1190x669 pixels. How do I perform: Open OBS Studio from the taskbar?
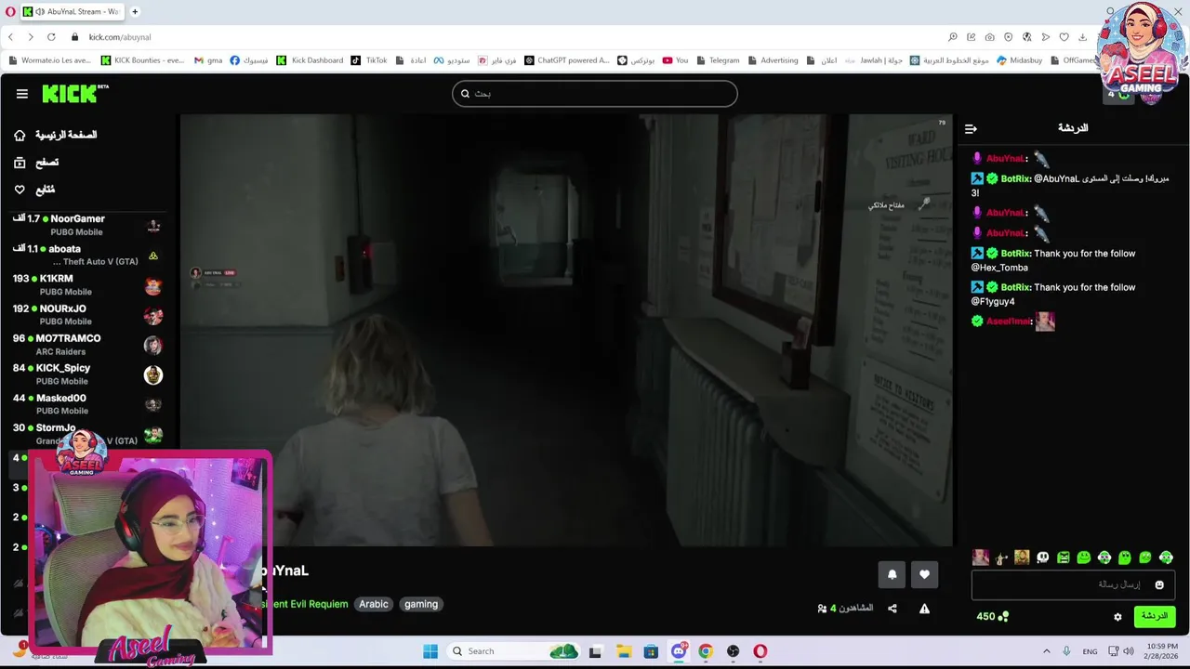[733, 651]
